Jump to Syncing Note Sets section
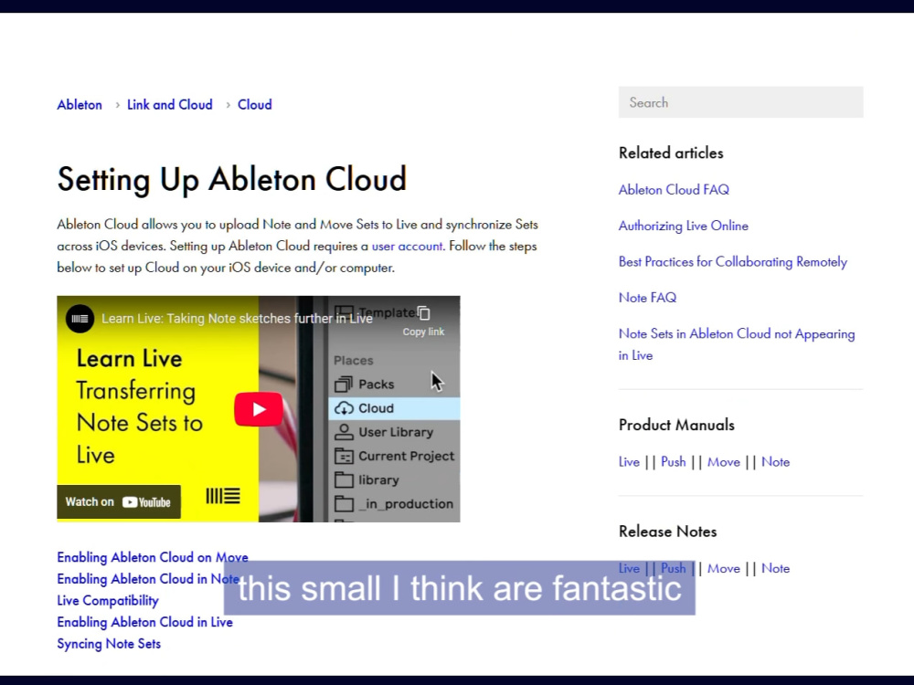This screenshot has height=685, width=914. (x=109, y=644)
